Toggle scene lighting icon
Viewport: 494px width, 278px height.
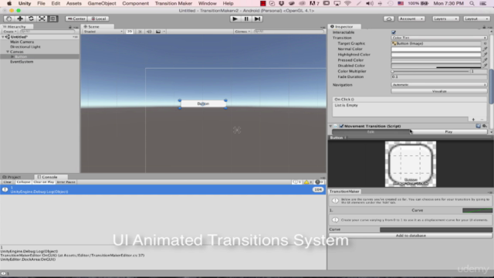click(x=140, y=32)
